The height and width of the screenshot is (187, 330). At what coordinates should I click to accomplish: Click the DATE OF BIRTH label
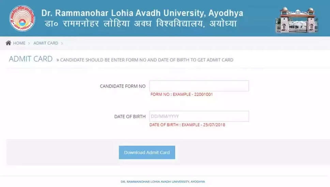point(130,117)
